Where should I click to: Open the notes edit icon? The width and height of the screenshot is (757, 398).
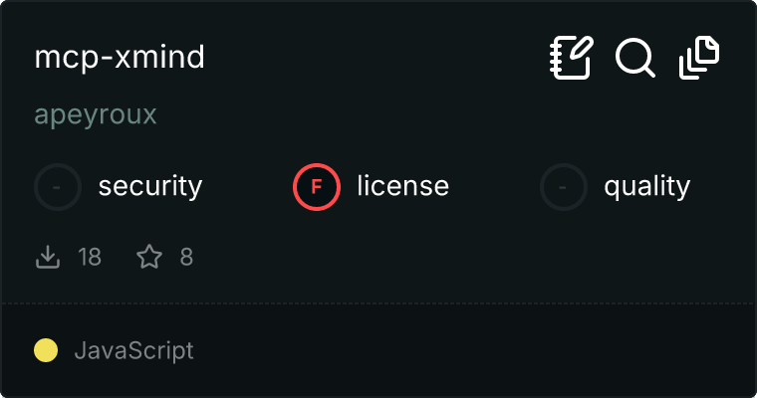(572, 58)
